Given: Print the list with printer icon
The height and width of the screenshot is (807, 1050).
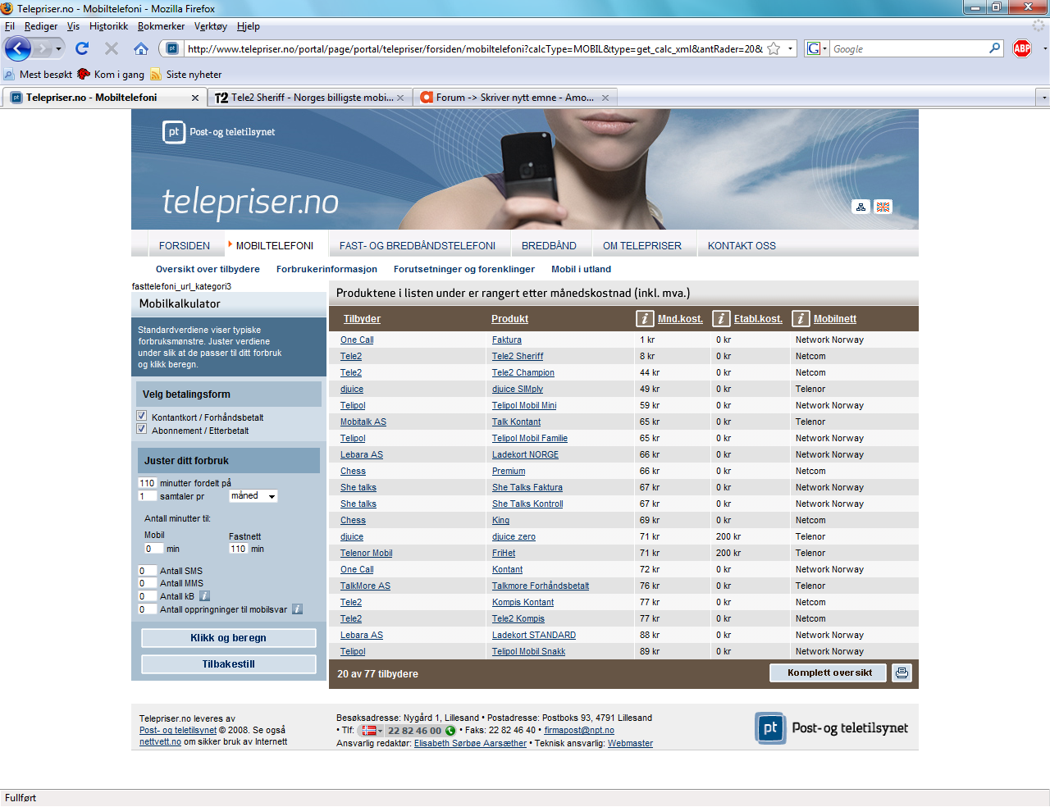Looking at the screenshot, I should coord(902,672).
